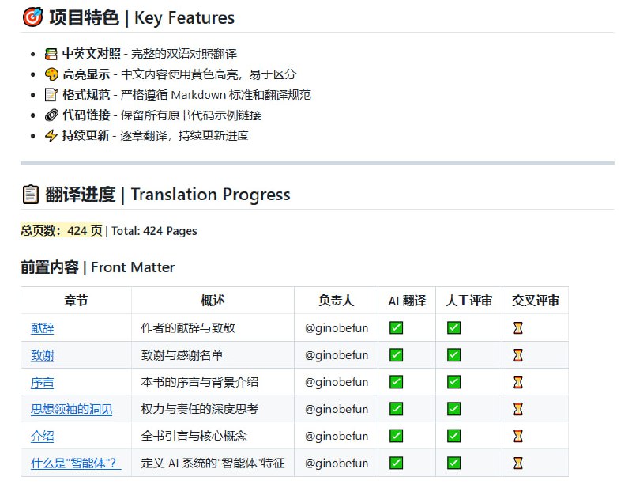Viewport: 632px width, 492px height.
Task: Toggle the AI 翻译 checkmark for 介绍
Action: 396,436
